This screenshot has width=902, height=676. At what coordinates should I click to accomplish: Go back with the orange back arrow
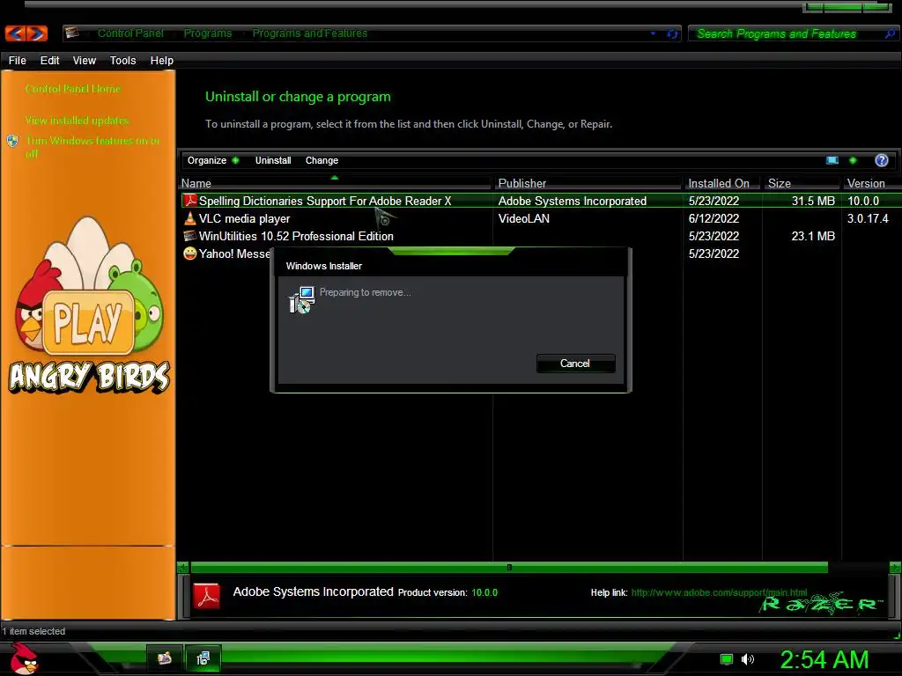pyautogui.click(x=16, y=33)
